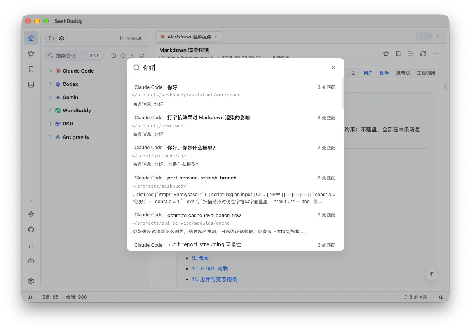Expand the Antigravity tree group

(x=51, y=137)
